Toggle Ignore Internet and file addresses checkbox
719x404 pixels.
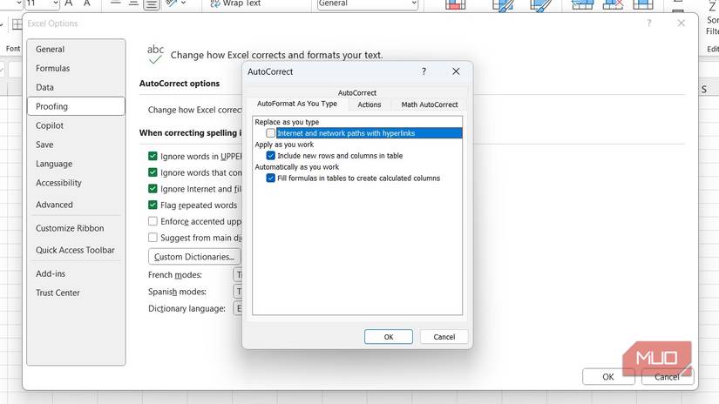tap(153, 189)
